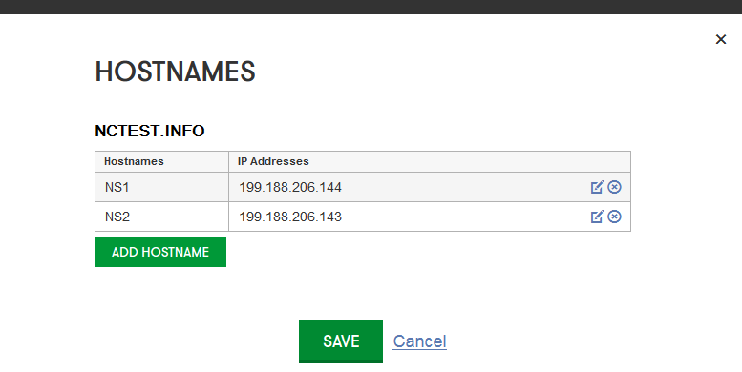Close the Hostnames dialog with the X

(x=721, y=39)
